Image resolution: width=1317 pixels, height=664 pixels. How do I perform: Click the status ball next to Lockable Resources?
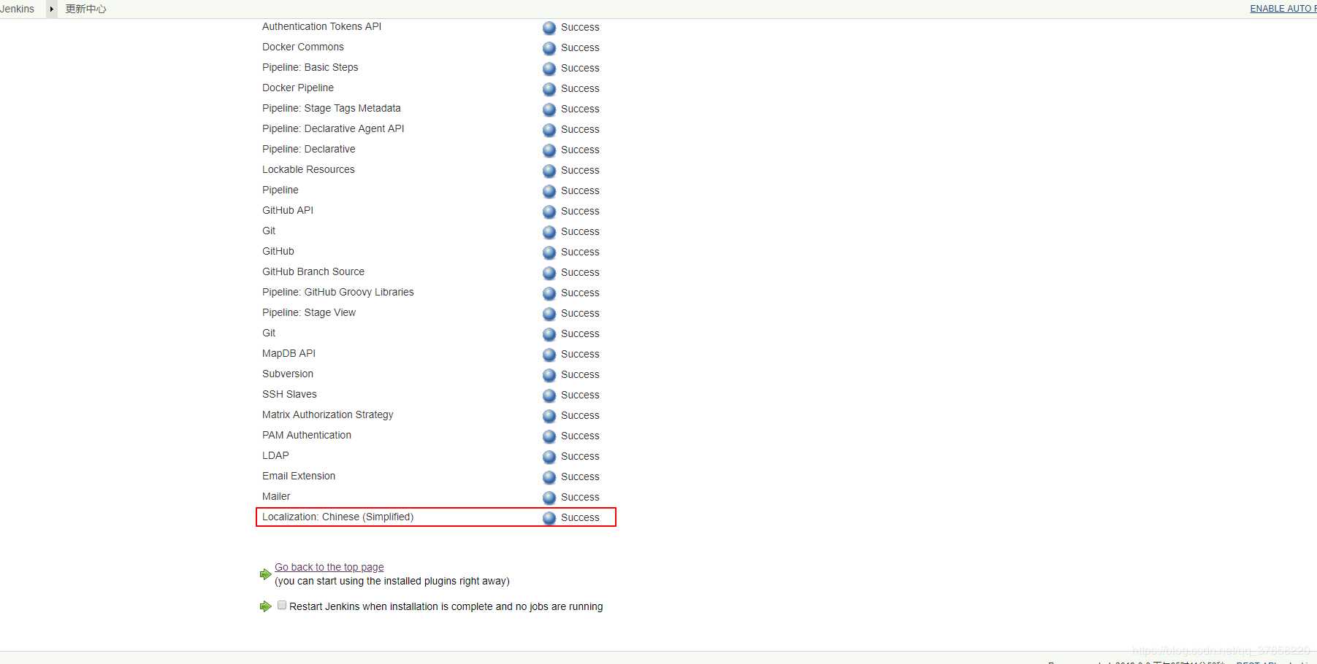(549, 171)
